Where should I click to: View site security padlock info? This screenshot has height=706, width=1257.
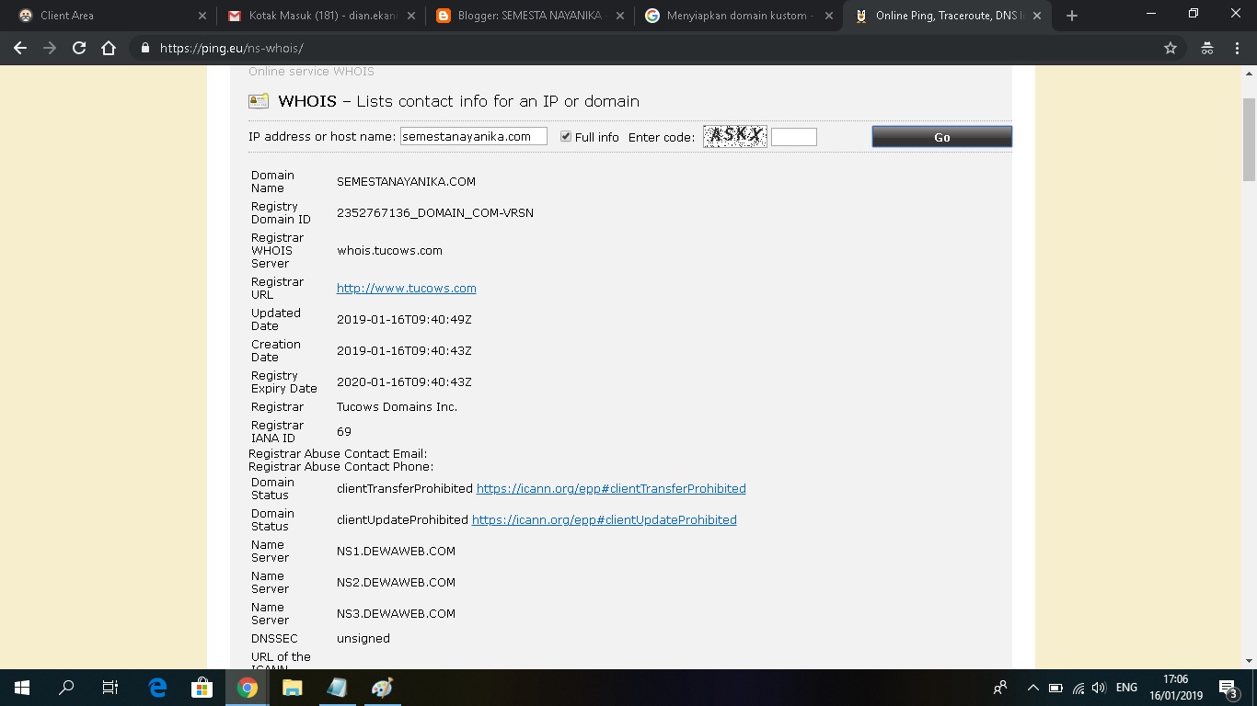pyautogui.click(x=144, y=49)
